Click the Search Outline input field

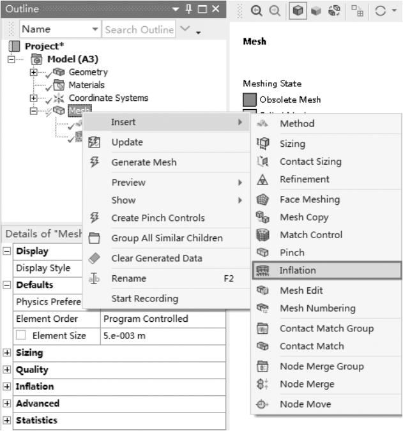139,29
